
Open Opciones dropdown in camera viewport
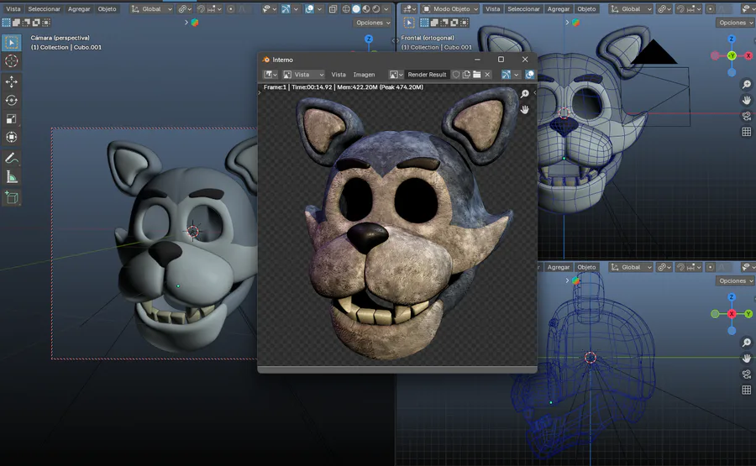[373, 23]
